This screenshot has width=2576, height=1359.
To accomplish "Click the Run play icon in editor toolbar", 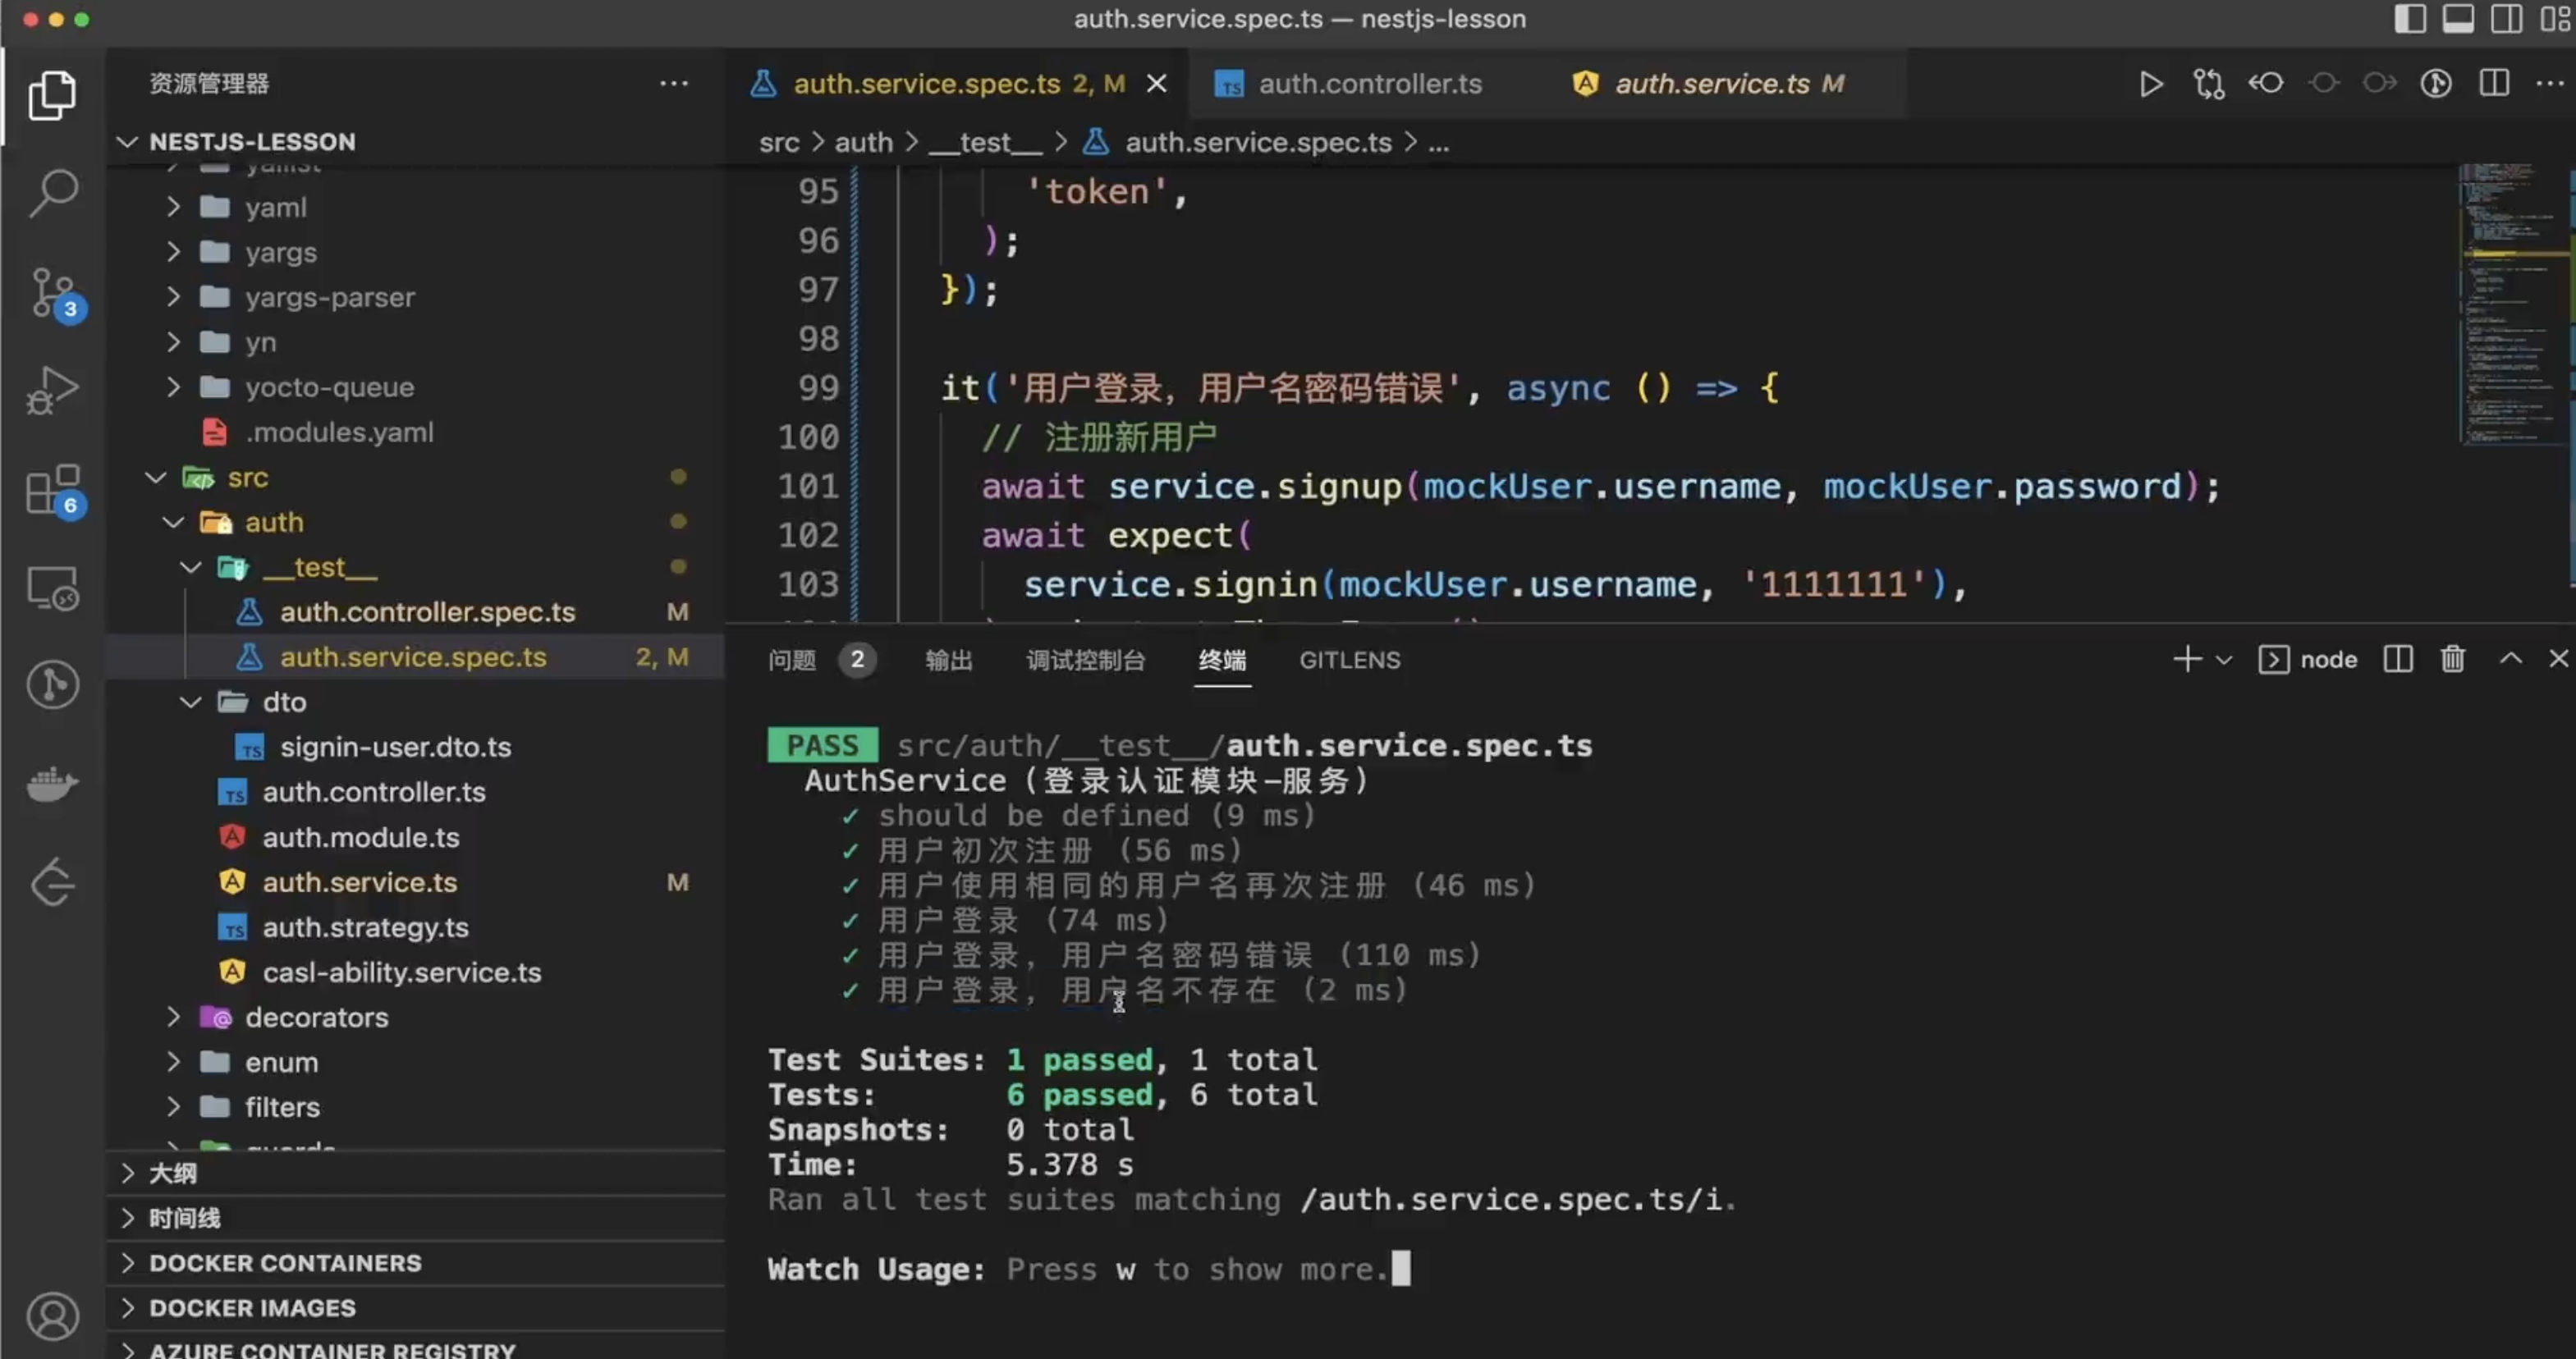I will 2150,84.
